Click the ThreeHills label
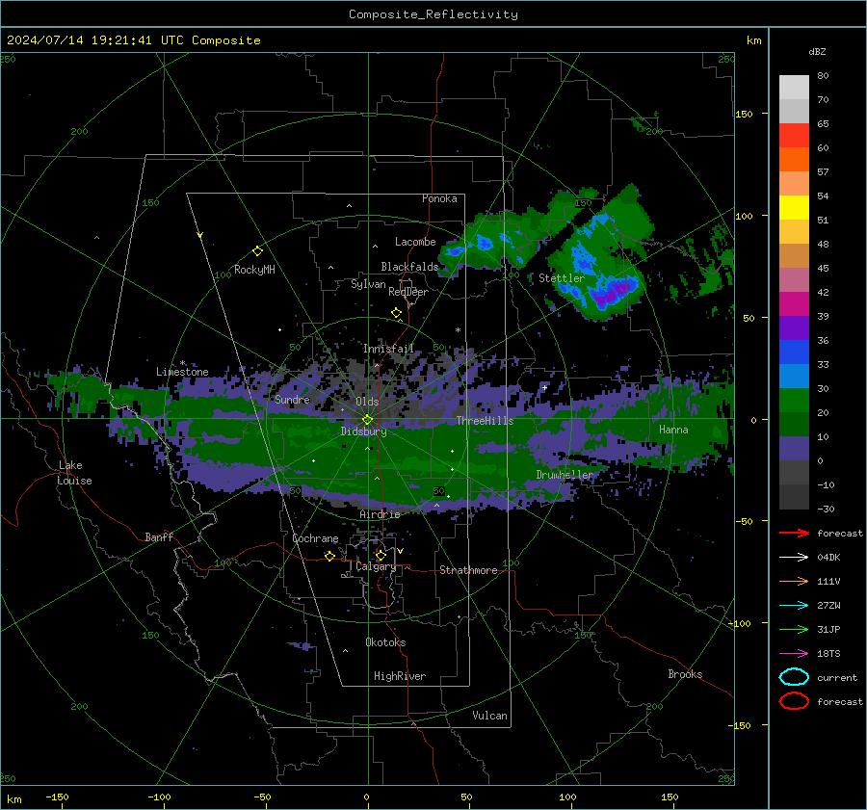The width and height of the screenshot is (867, 810). tap(485, 421)
